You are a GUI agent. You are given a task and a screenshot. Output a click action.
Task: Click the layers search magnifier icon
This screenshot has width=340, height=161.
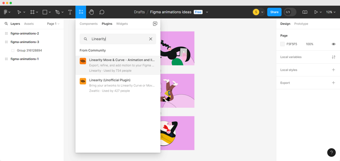coord(6,23)
